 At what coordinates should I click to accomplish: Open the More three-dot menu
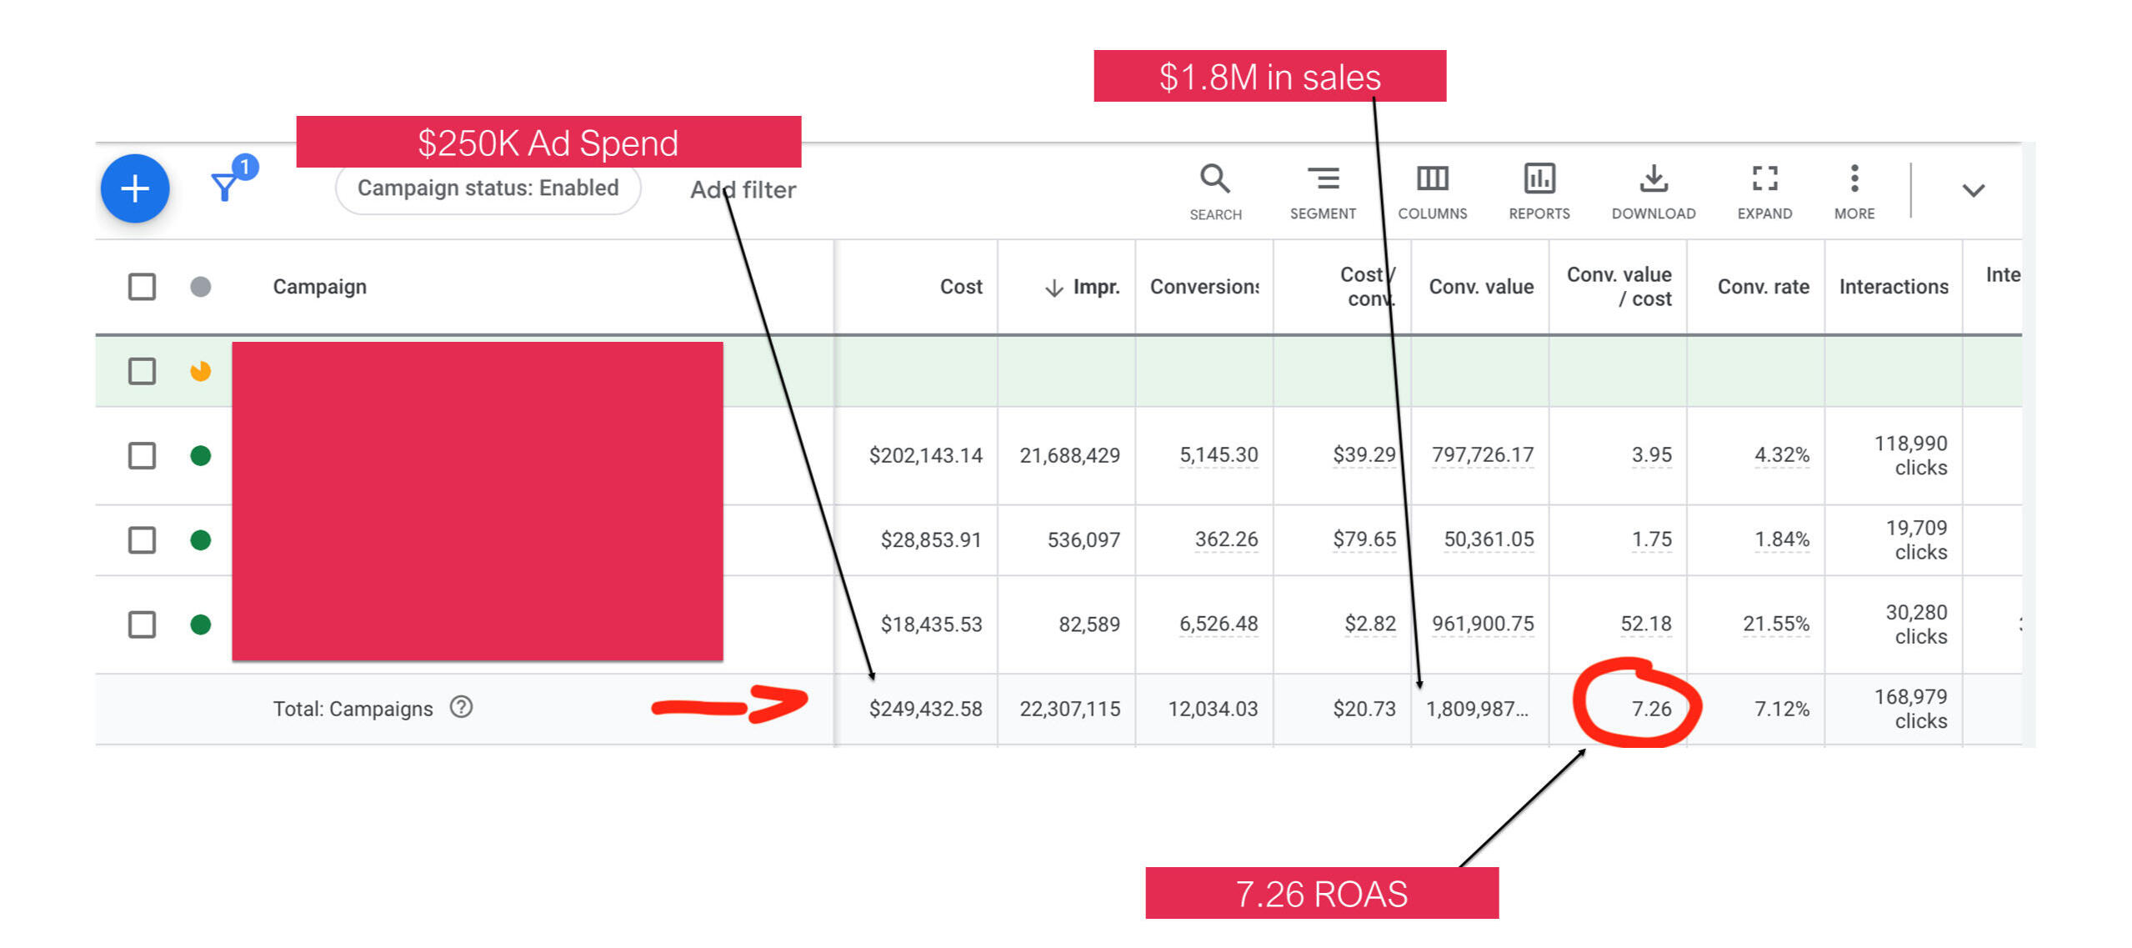tap(1854, 179)
